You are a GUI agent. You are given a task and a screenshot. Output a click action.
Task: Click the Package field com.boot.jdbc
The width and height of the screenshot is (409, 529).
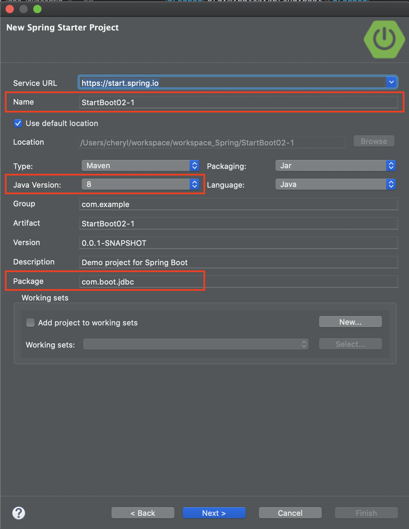(x=238, y=281)
